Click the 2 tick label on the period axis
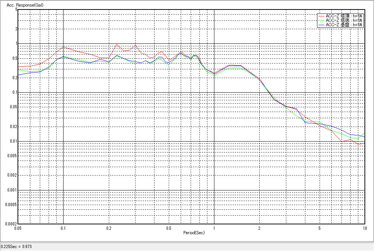The image size is (374, 251). point(259,228)
